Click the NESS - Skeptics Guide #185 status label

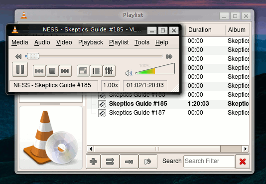tap(54, 85)
